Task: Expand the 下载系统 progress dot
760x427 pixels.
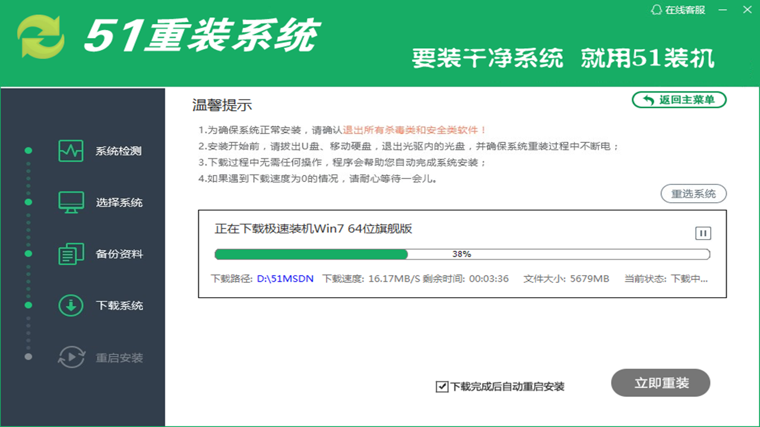Action: click(28, 305)
